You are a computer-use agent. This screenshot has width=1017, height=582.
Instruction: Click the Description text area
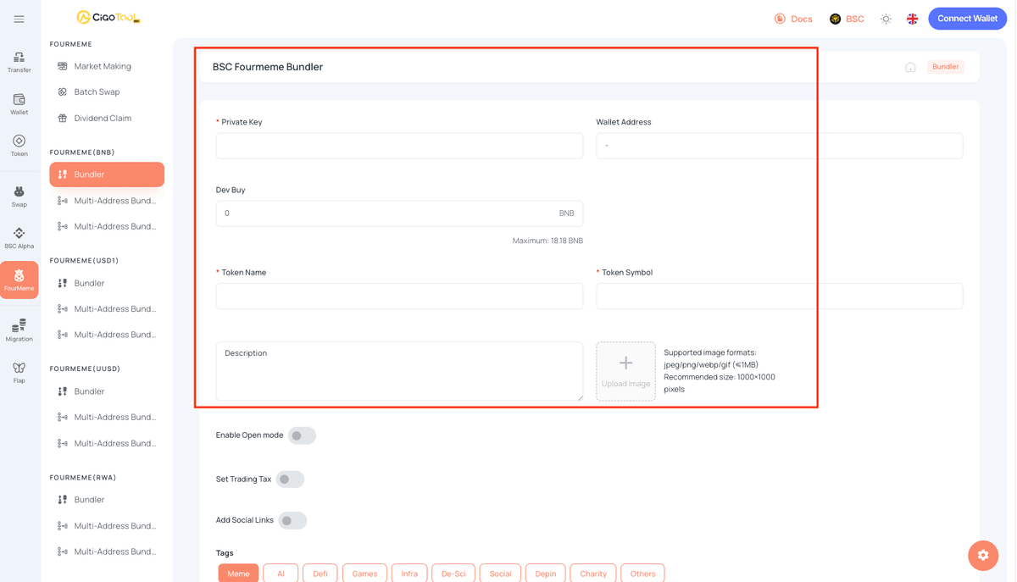[x=399, y=371]
